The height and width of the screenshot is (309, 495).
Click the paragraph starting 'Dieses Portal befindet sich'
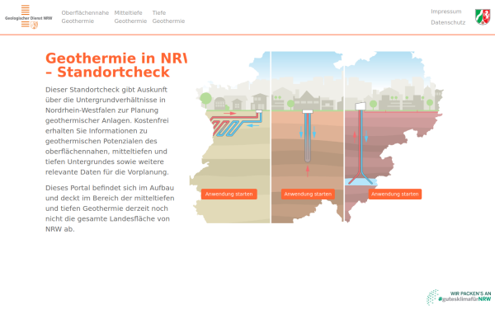[x=110, y=208]
